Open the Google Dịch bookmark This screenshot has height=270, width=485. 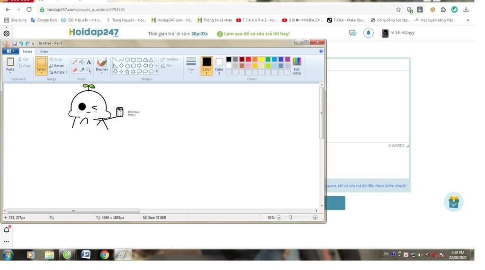(x=44, y=20)
